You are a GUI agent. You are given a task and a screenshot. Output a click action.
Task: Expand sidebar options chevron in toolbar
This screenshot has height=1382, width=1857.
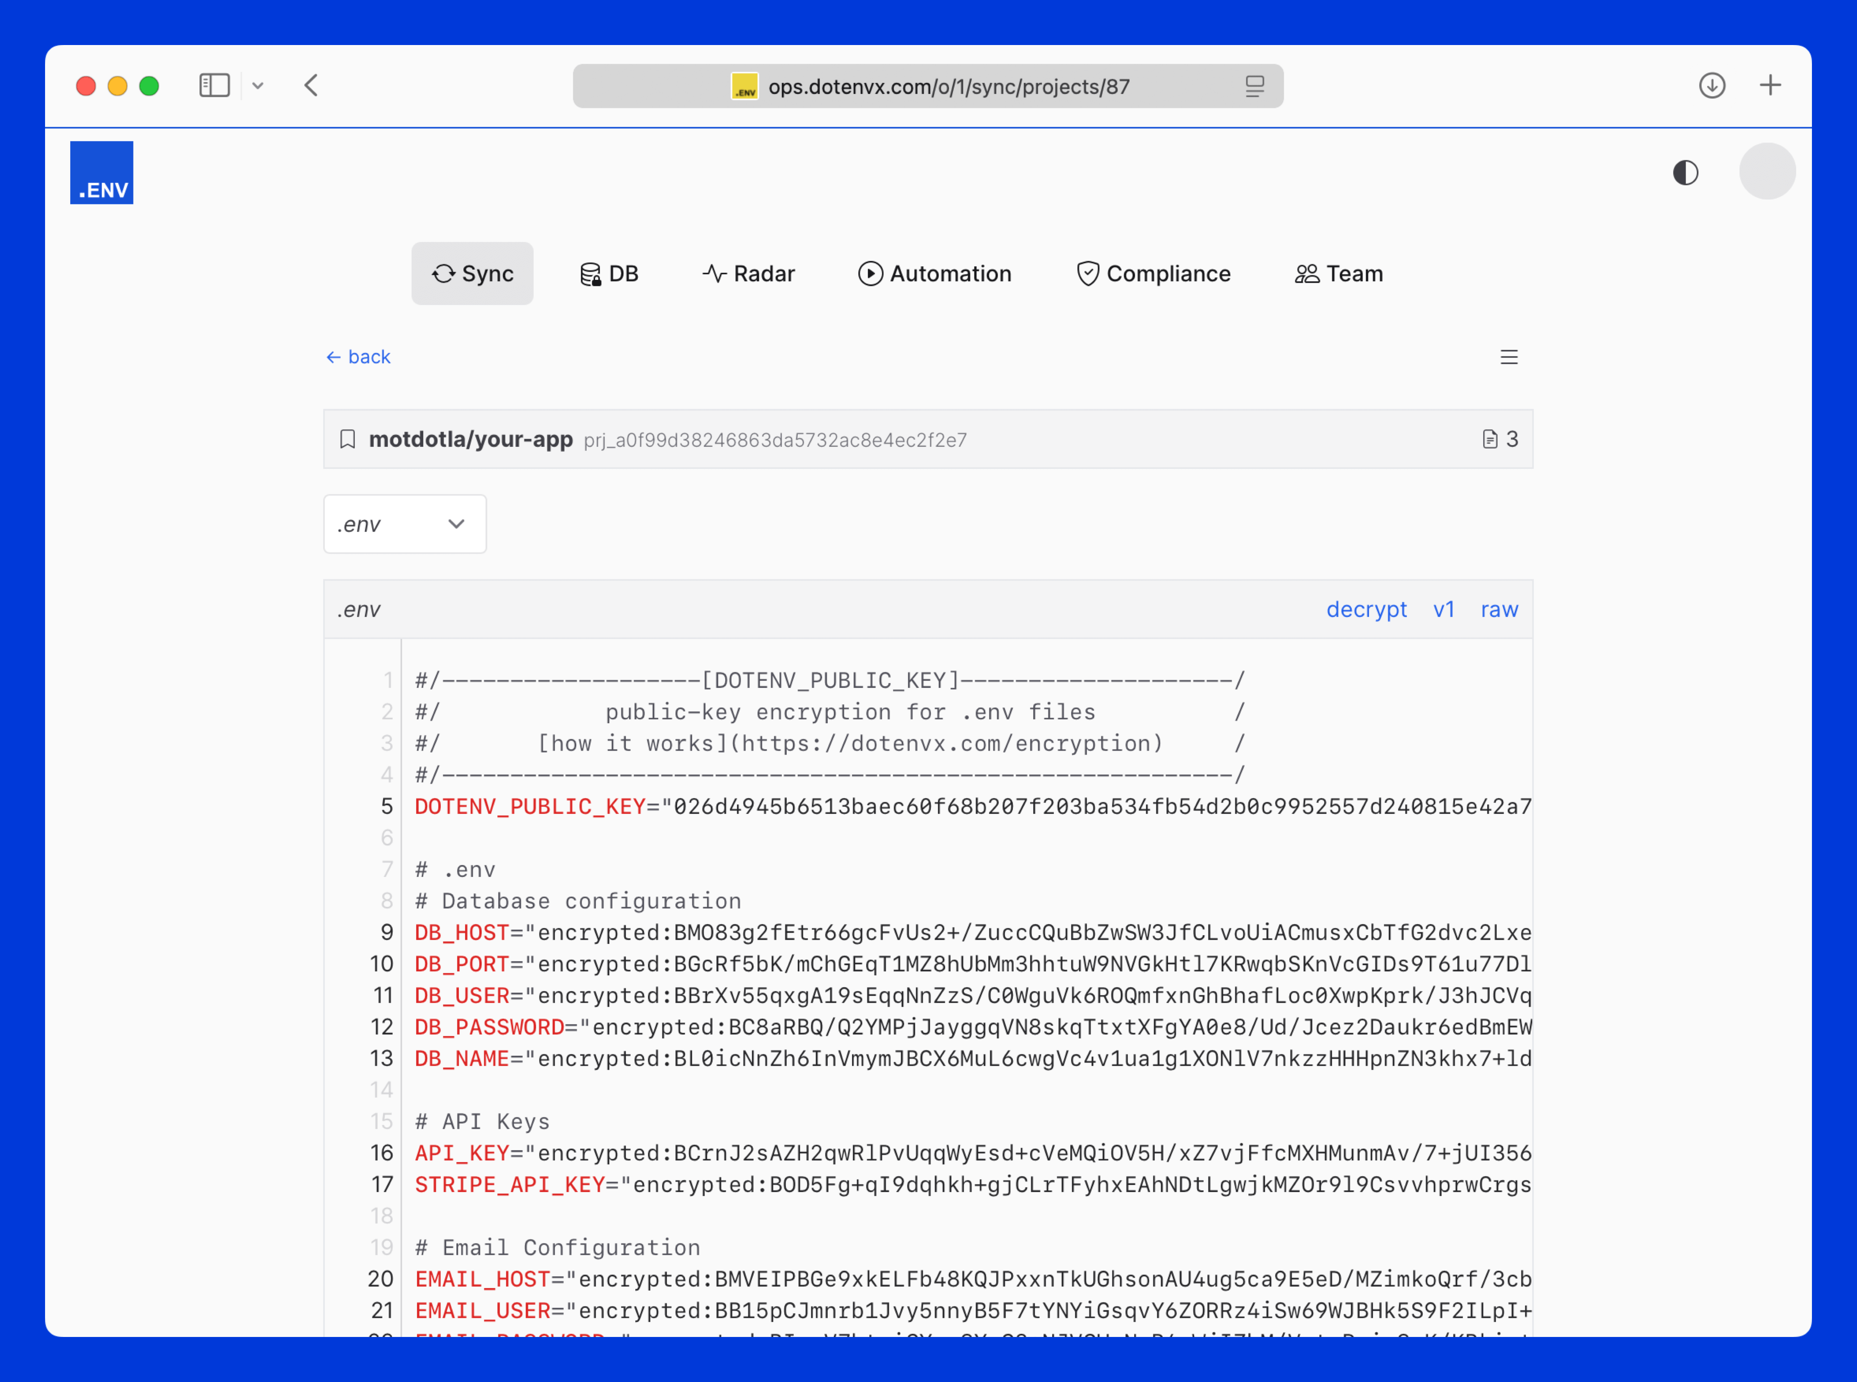point(258,85)
